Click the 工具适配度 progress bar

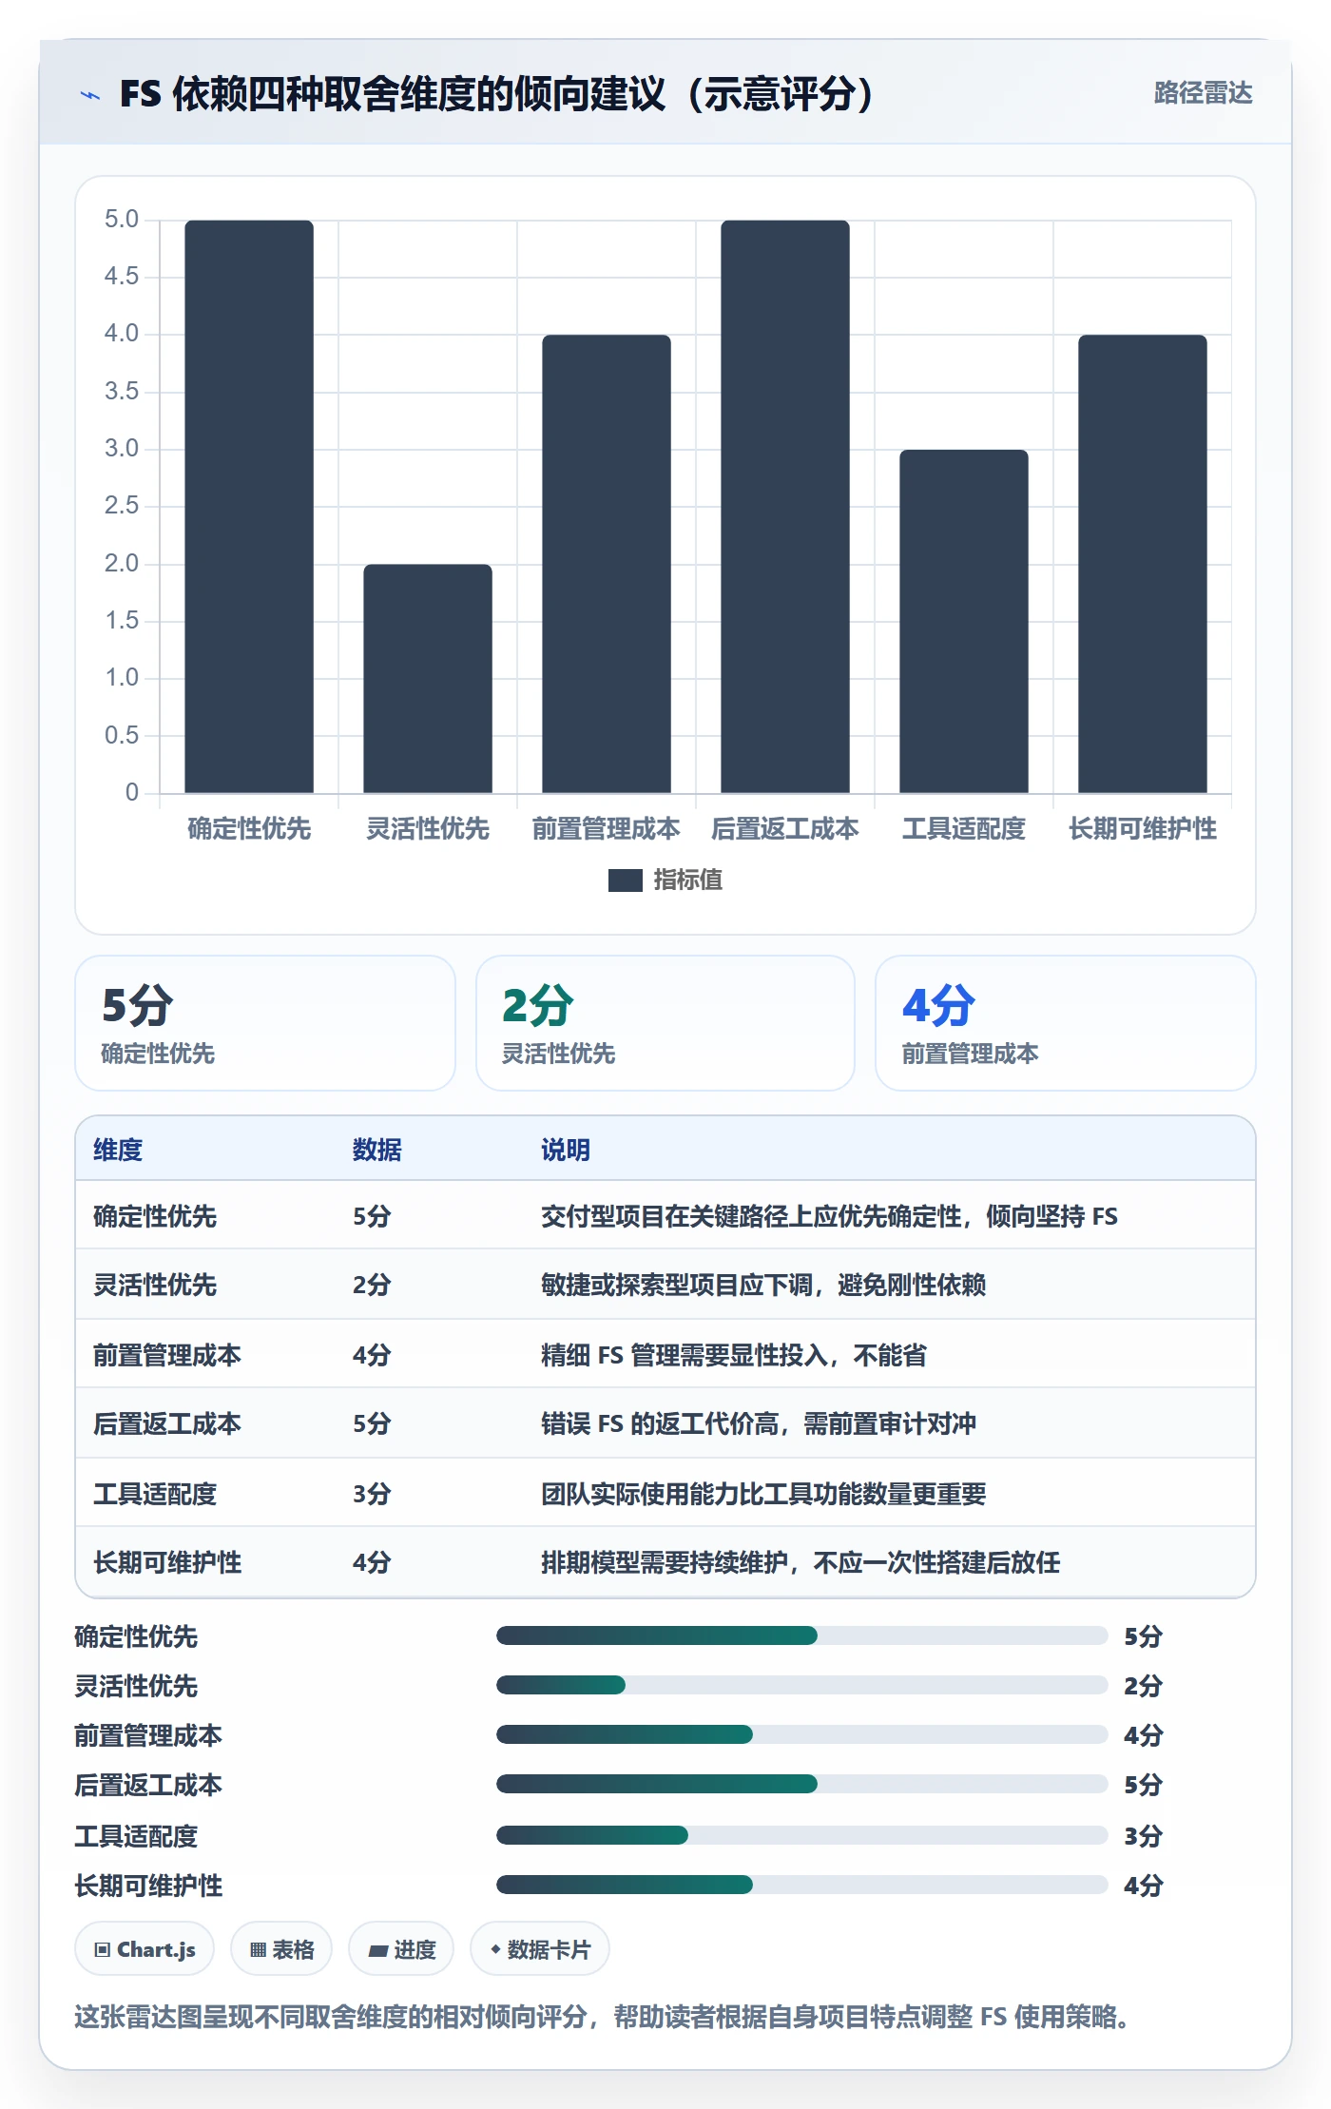(801, 1835)
